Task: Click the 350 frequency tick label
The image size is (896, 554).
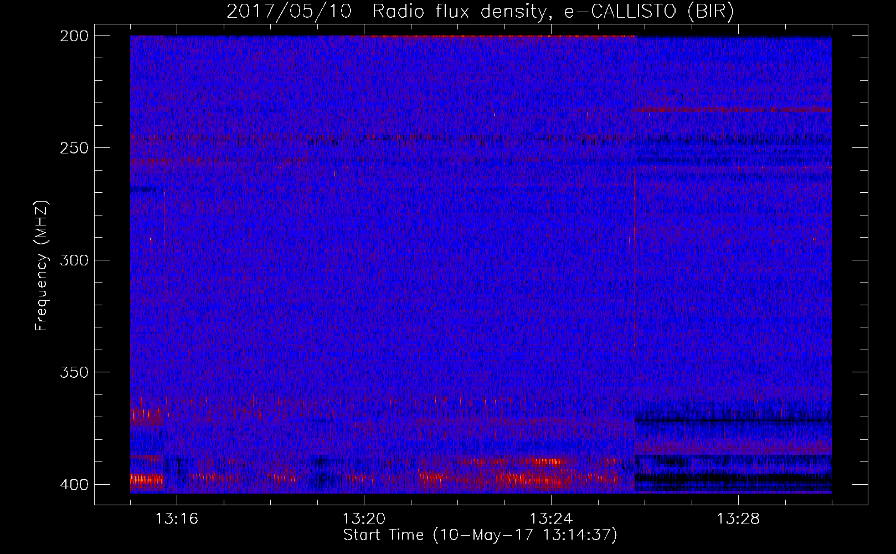Action: (74, 372)
